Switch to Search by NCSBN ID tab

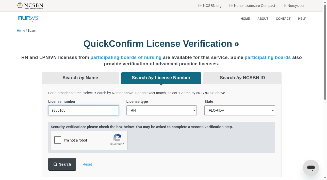242,78
